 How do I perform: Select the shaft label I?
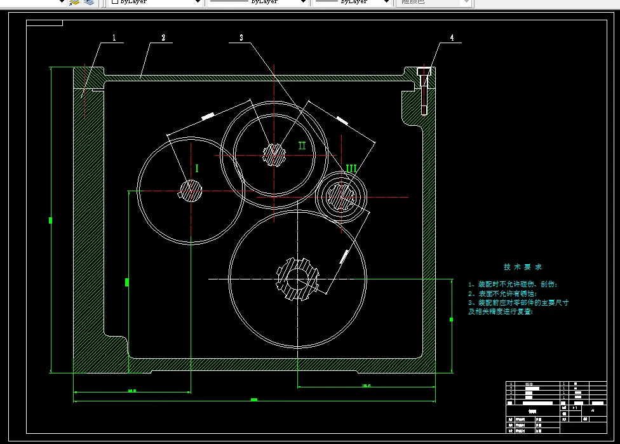[x=197, y=168]
